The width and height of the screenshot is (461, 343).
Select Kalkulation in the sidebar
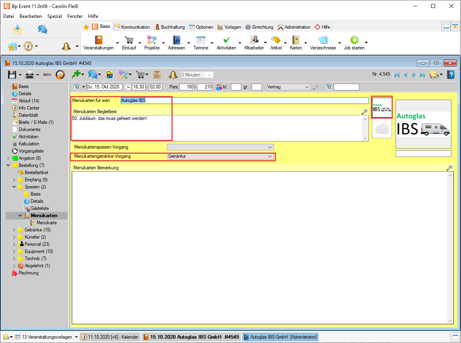coord(29,144)
